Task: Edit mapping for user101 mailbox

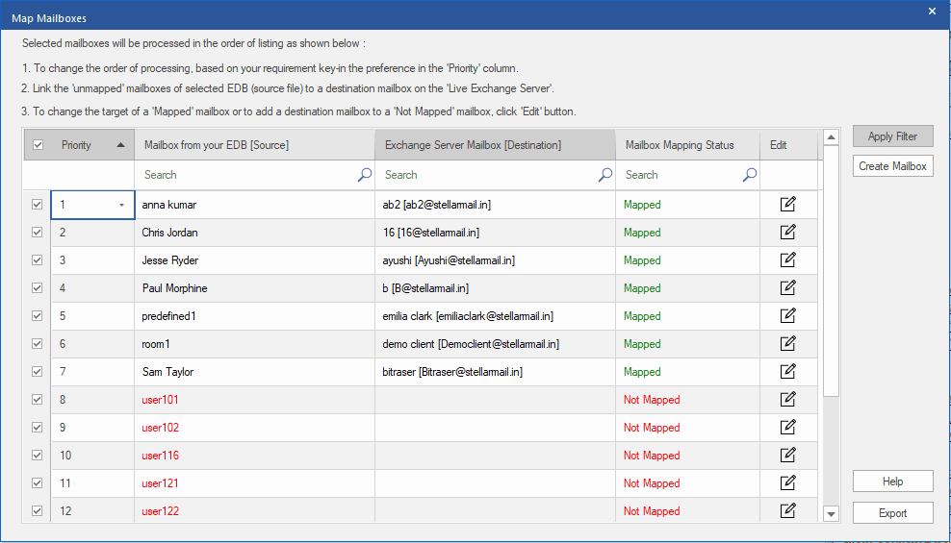Action: tap(787, 399)
